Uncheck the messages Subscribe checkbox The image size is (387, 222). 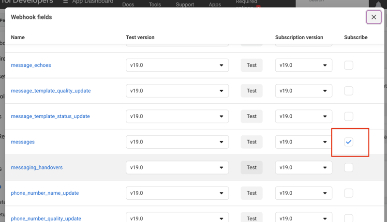pyautogui.click(x=348, y=142)
